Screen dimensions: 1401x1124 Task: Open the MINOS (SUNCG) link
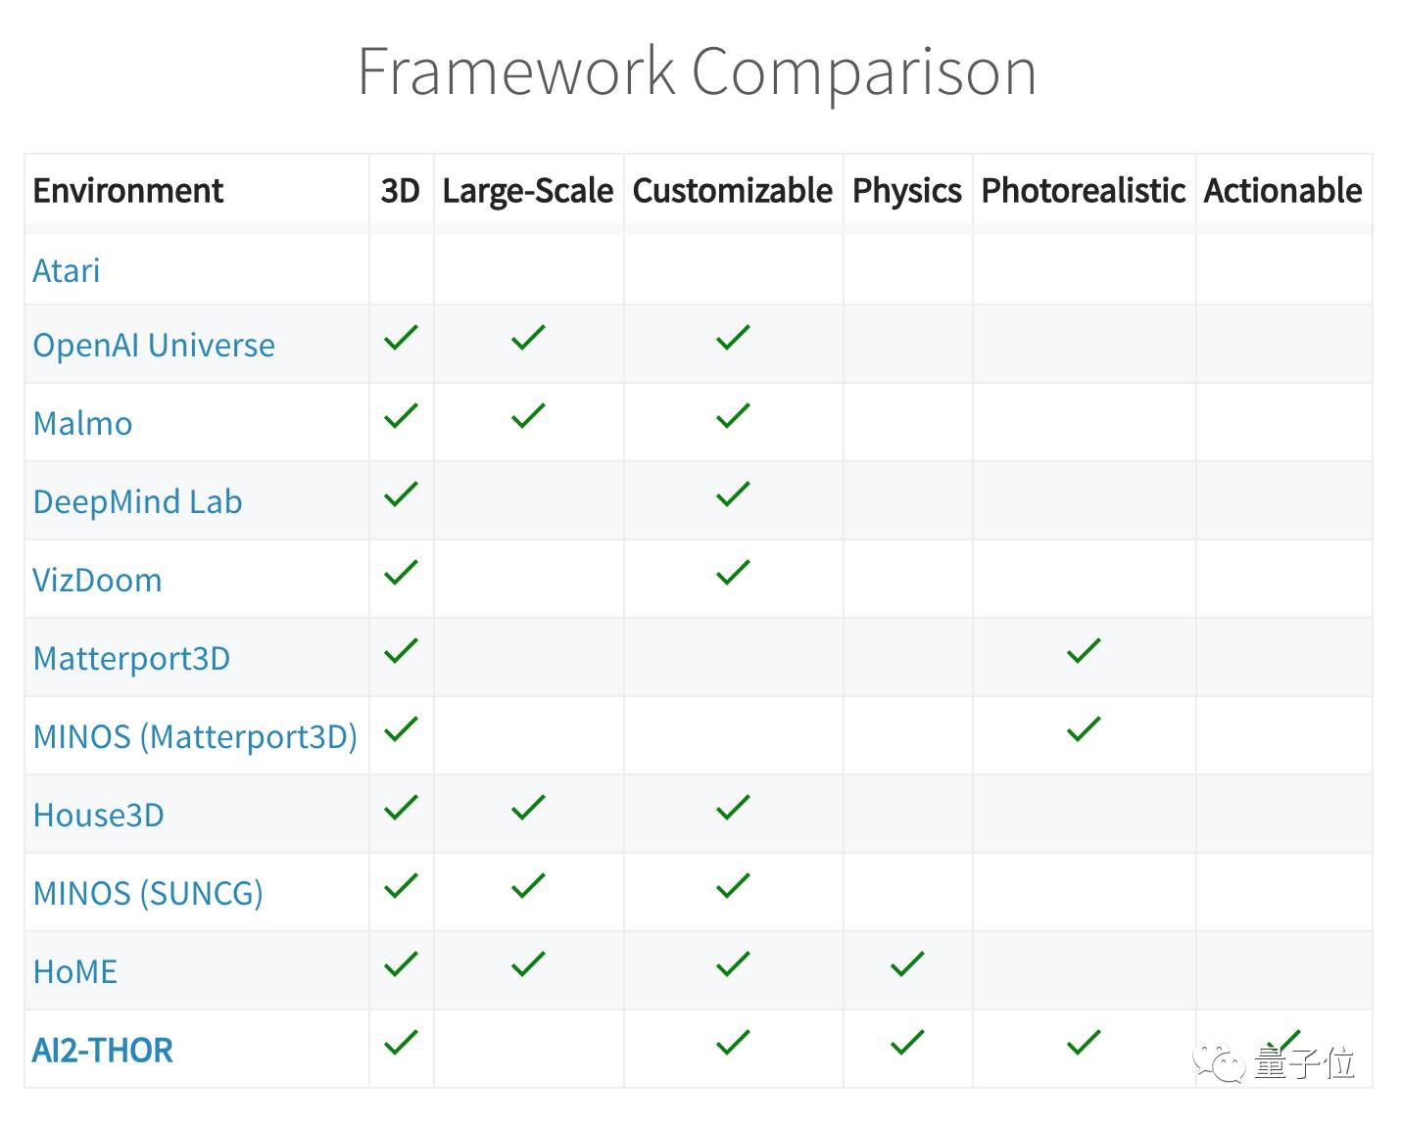tap(148, 893)
